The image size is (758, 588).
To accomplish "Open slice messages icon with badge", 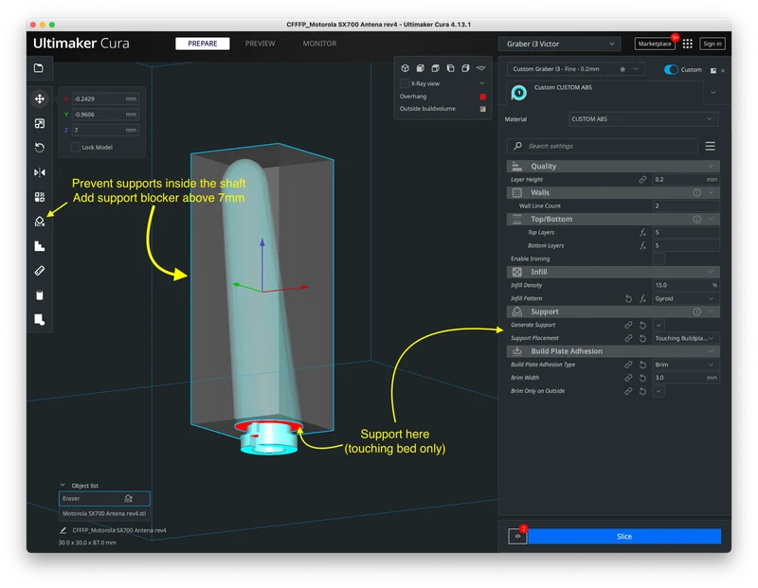I will click(x=517, y=536).
